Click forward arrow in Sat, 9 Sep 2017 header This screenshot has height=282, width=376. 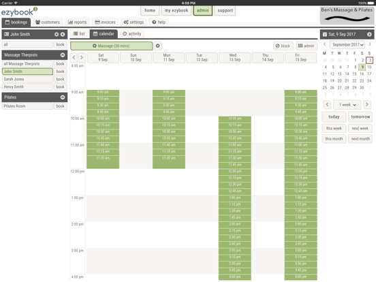[x=369, y=34]
